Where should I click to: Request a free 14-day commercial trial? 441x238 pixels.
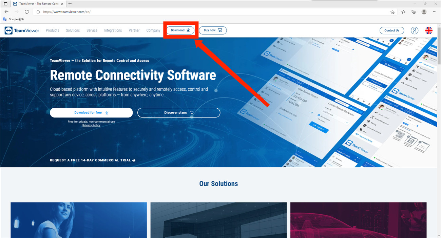93,160
